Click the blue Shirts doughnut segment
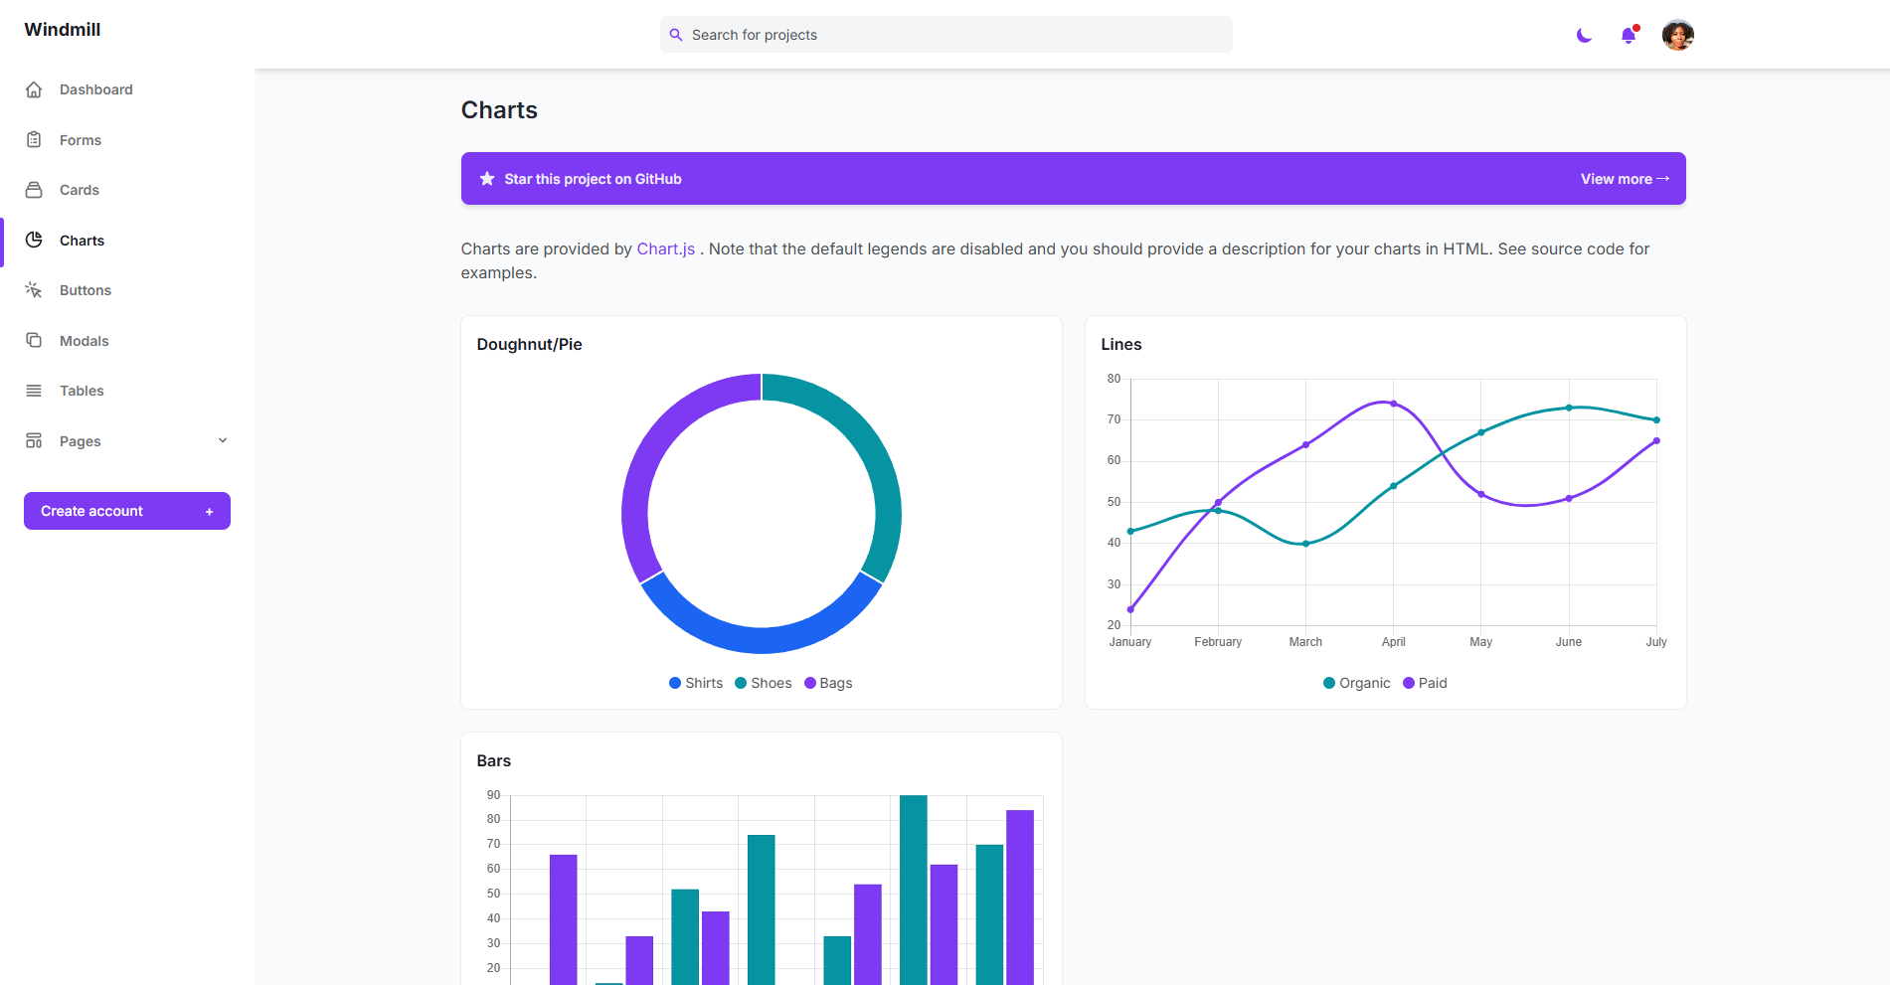This screenshot has height=985, width=1890. [762, 640]
